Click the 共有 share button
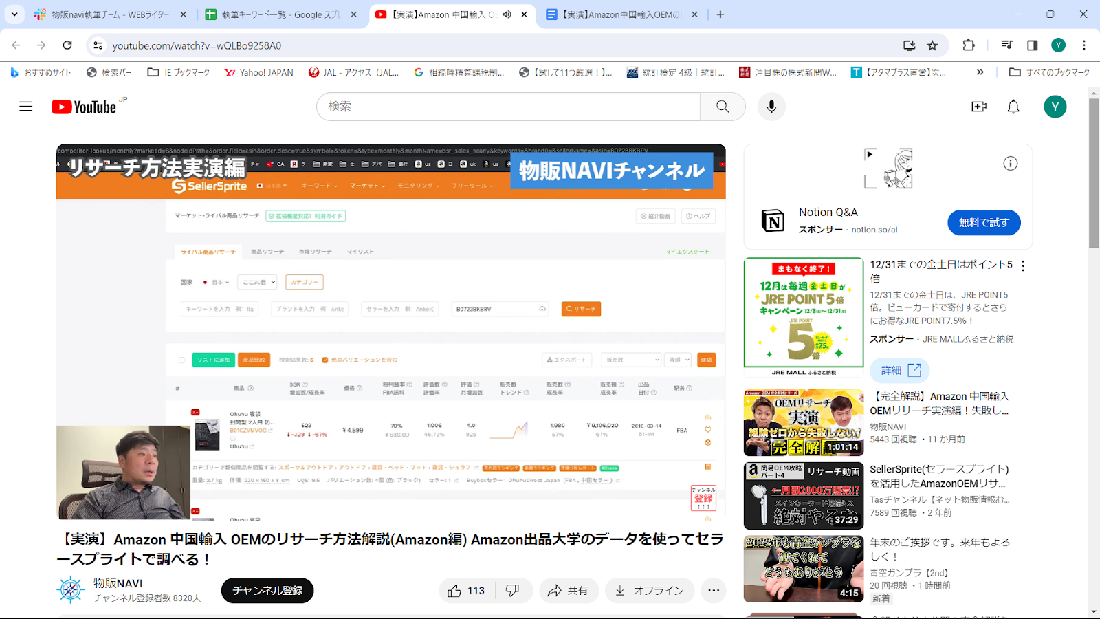Screen dimensions: 1100x619 click(568, 591)
